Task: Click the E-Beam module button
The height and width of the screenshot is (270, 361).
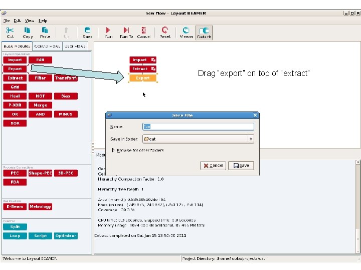Action: 15,206
